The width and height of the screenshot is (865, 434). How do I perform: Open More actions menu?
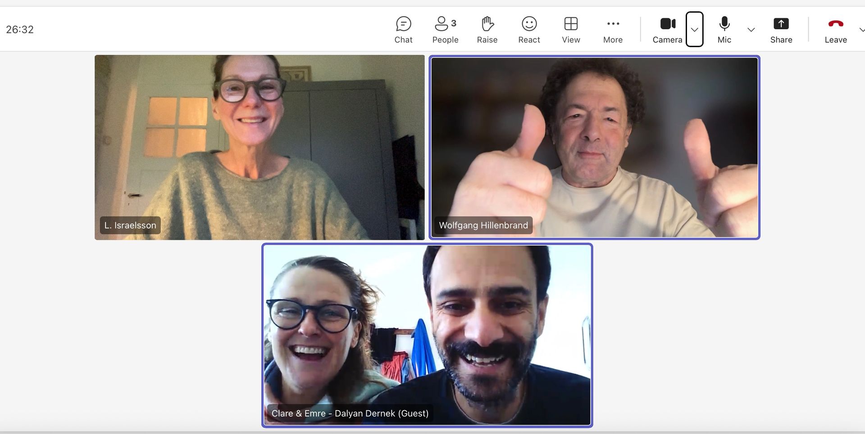(613, 30)
